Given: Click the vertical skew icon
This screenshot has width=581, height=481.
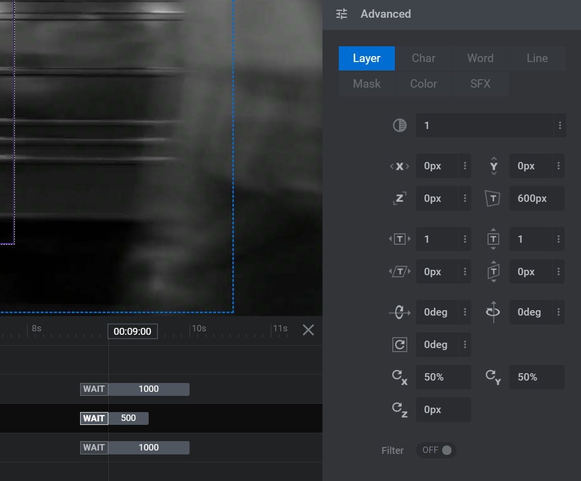Looking at the screenshot, I should tap(493, 272).
